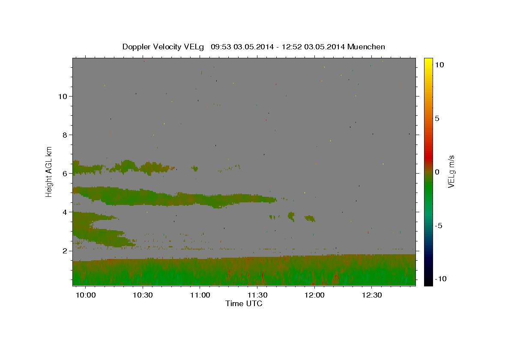Click the height tick label 4

[66, 212]
